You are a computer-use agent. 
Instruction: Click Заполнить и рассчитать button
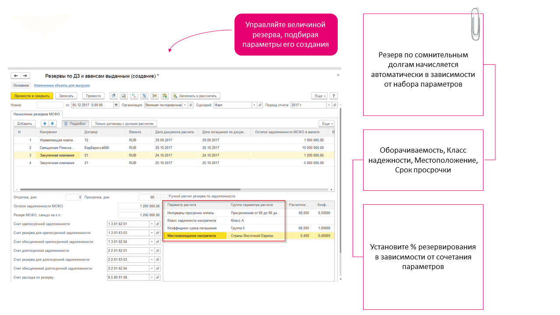pos(196,96)
